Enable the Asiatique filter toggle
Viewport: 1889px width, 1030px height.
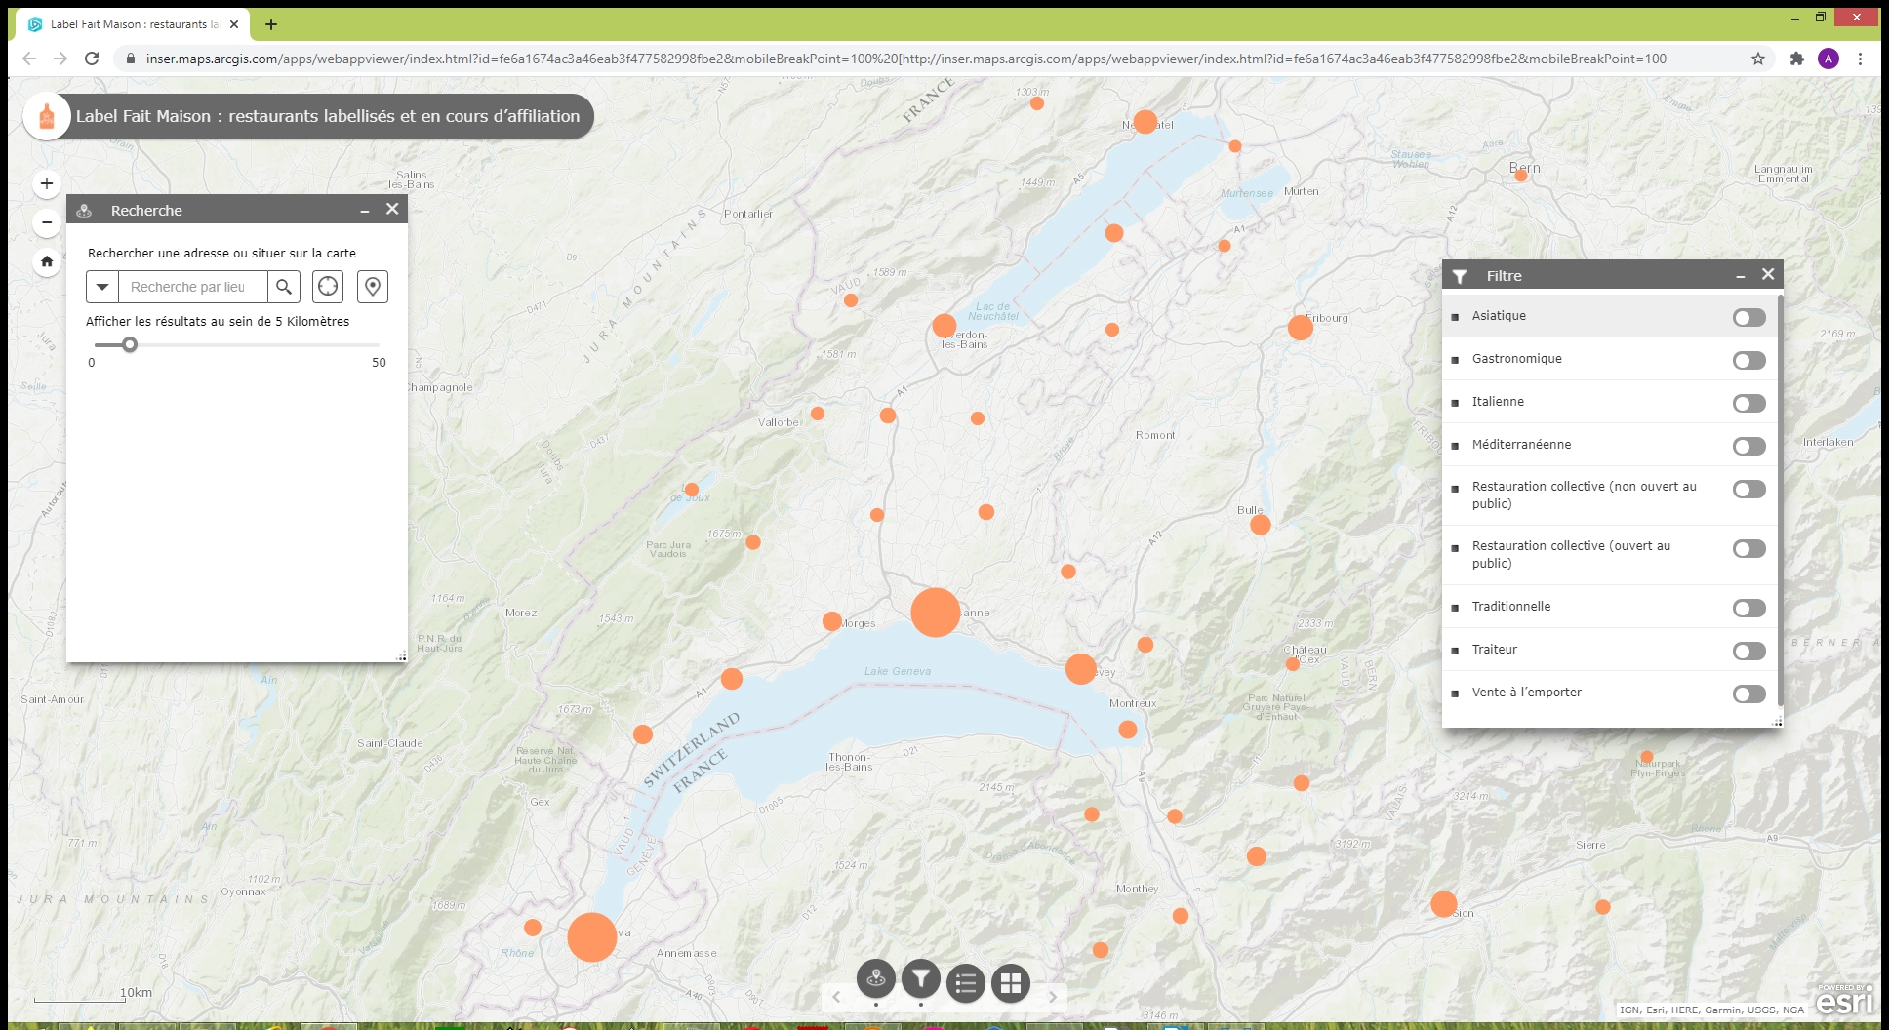click(x=1748, y=317)
